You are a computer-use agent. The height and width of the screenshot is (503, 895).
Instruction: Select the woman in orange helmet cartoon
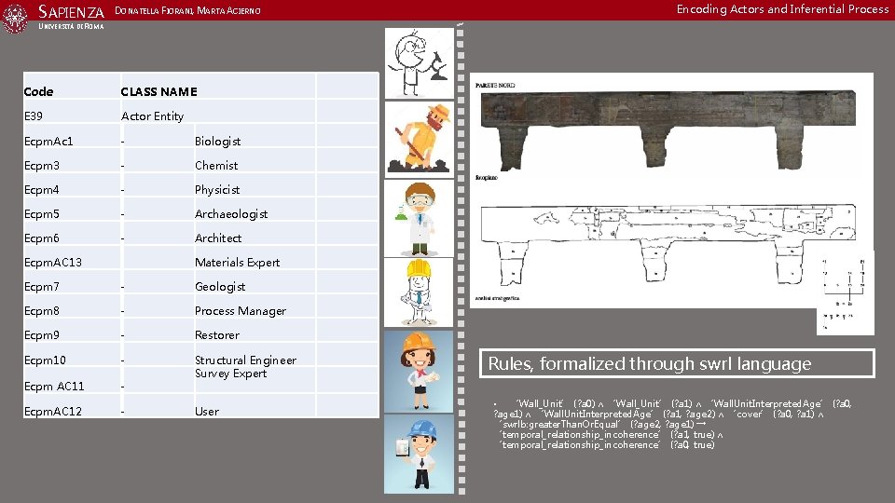tap(419, 372)
